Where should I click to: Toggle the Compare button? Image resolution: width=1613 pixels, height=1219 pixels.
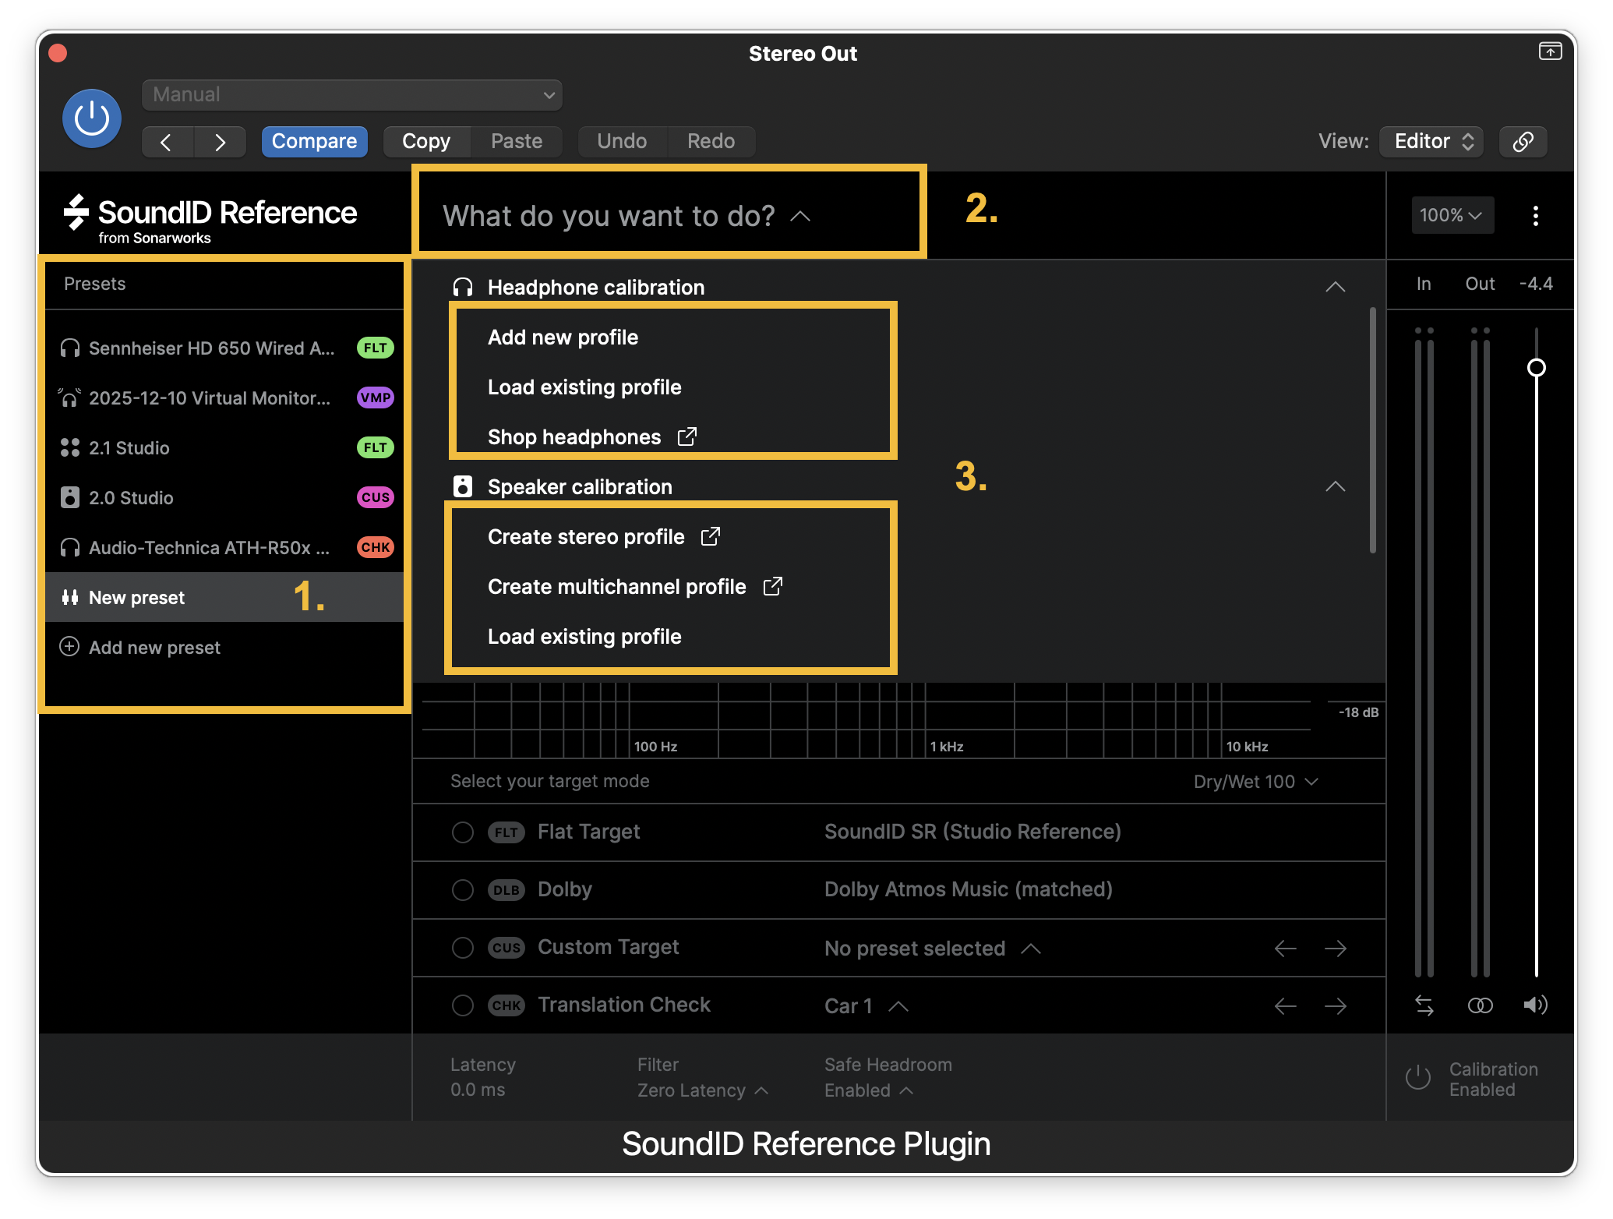(x=314, y=142)
